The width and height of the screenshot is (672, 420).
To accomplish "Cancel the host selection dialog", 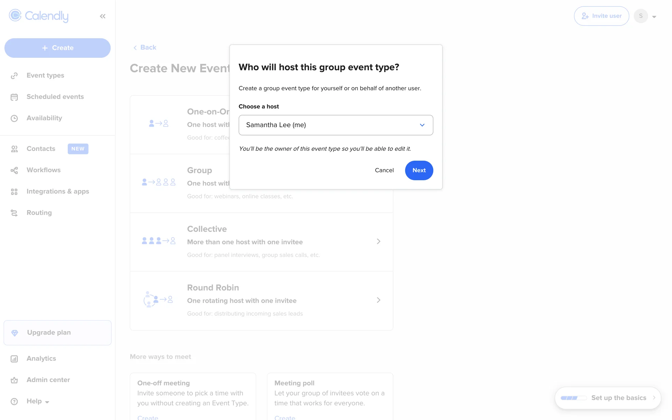I will (384, 170).
